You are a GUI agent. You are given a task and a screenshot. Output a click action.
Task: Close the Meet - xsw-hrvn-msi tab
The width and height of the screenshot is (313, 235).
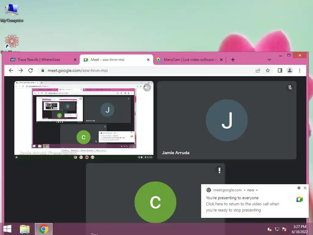coord(148,60)
